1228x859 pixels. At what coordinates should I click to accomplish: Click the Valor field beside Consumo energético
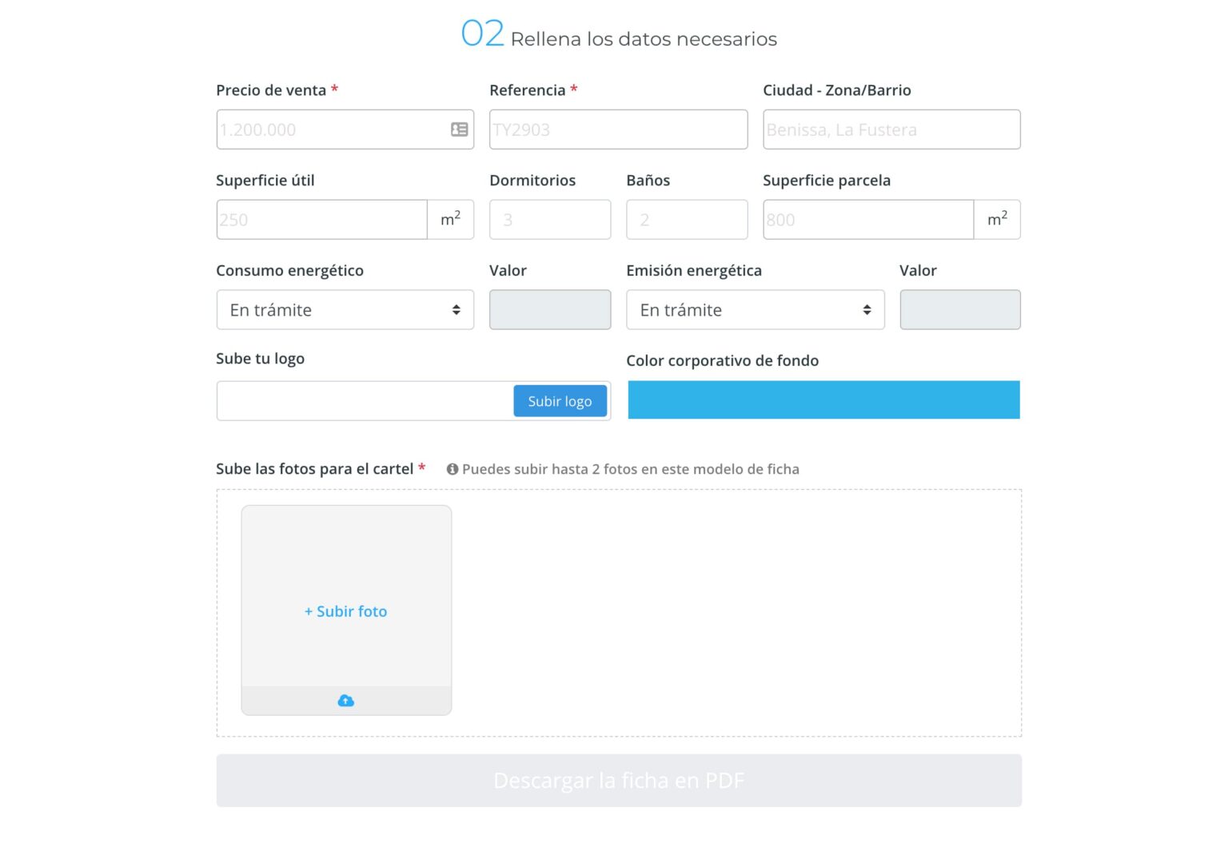pyautogui.click(x=550, y=309)
